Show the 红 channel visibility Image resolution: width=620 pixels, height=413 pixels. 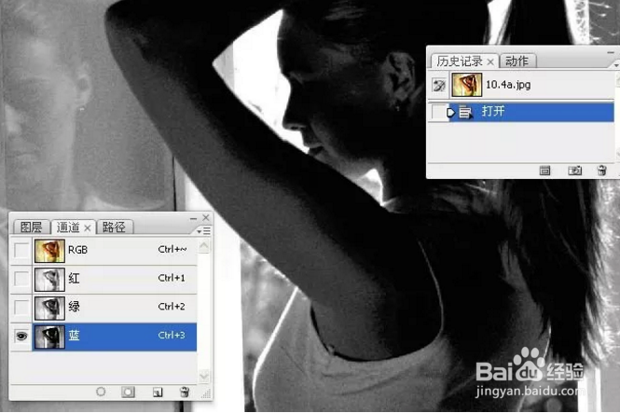[21, 279]
